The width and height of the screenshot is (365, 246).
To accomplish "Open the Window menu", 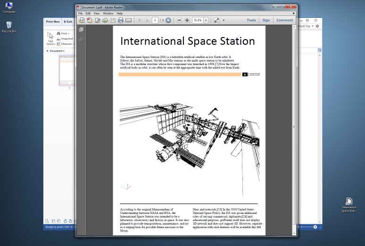I will pyautogui.click(x=108, y=14).
